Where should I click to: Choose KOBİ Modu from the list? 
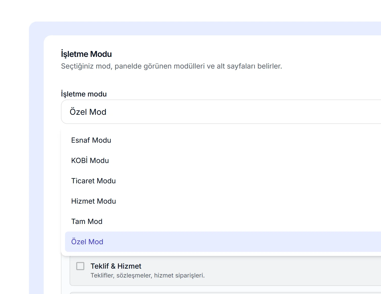[223, 160]
